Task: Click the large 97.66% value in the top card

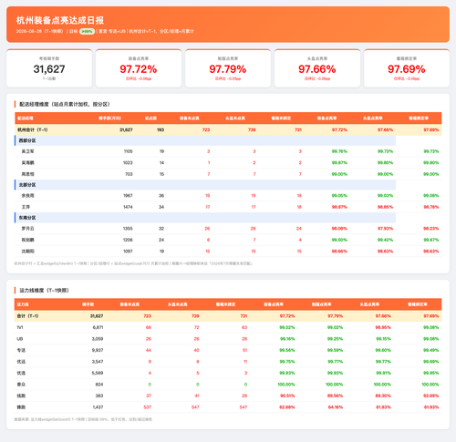Action: tap(317, 69)
